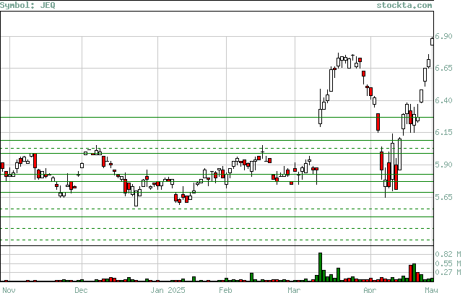Click the 'Jan 2025' date axis label
Viewport: 473px width, 293px height.
click(168, 290)
